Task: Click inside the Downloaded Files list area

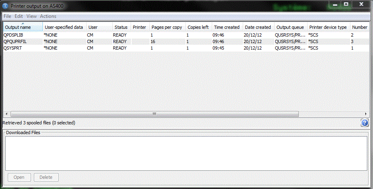Action: coord(186,153)
